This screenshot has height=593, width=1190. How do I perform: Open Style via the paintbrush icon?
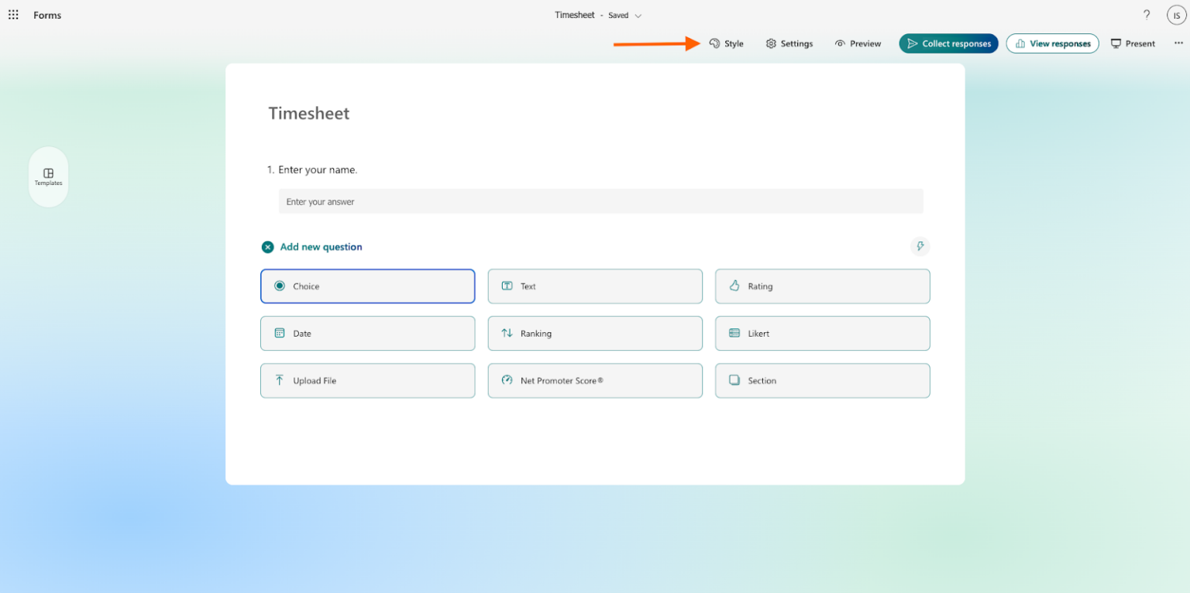coord(714,43)
